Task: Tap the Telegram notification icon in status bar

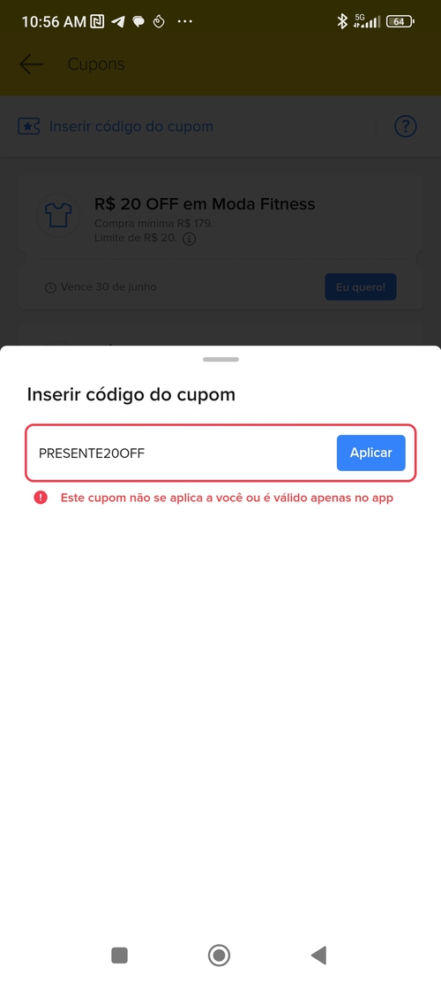Action: click(117, 22)
